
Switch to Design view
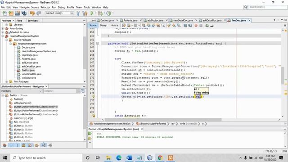103,25
